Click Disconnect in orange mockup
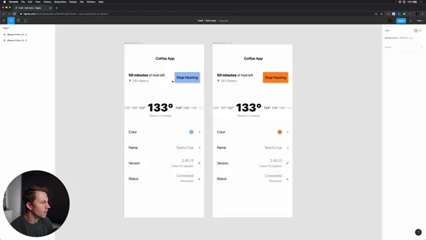This screenshot has height=240, width=426. (275, 181)
